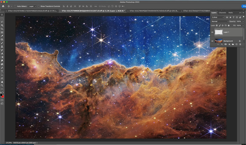Select the Brush tool

pyautogui.click(x=2, y=43)
